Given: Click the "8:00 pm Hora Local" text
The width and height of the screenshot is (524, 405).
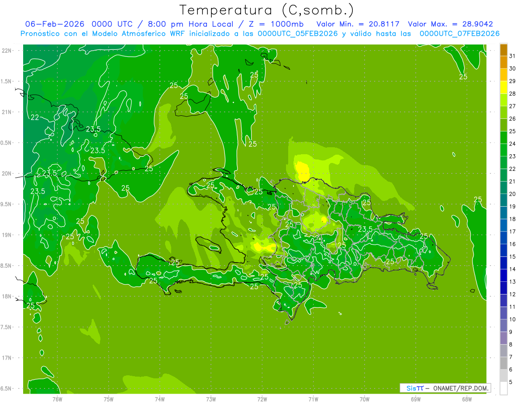Looking at the screenshot, I should (x=191, y=24).
